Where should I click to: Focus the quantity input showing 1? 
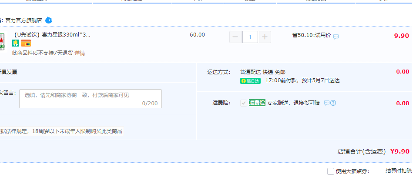tap(250, 37)
